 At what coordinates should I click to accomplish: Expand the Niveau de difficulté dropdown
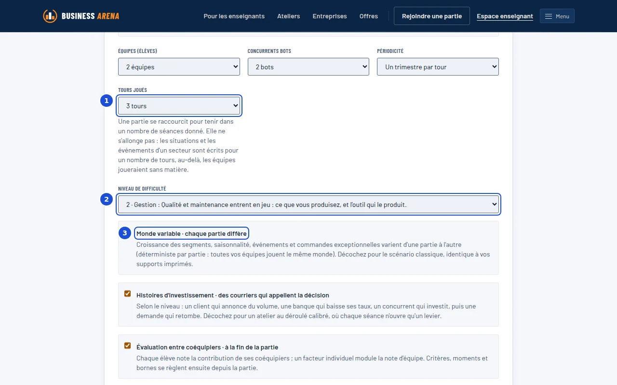[x=308, y=205]
